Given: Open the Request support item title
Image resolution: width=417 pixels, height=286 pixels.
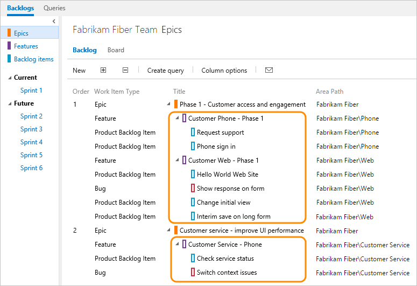Looking at the screenshot, I should 220,132.
